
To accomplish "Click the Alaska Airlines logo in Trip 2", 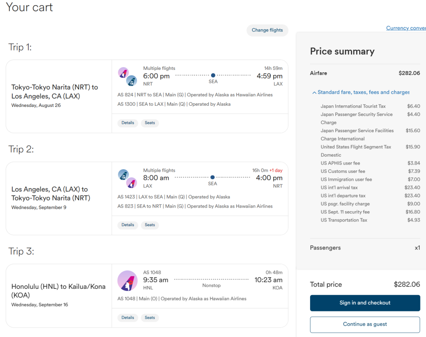I will pos(123,175).
